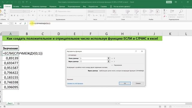Open Стили ячеек icon
The height and width of the screenshot is (108, 192).
pyautogui.click(x=136, y=12)
